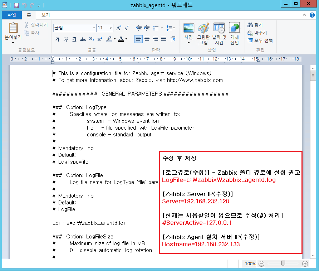Screen dimensions: 319x271
Task: Click the Undo icon in title bar
Action: coord(24,5)
